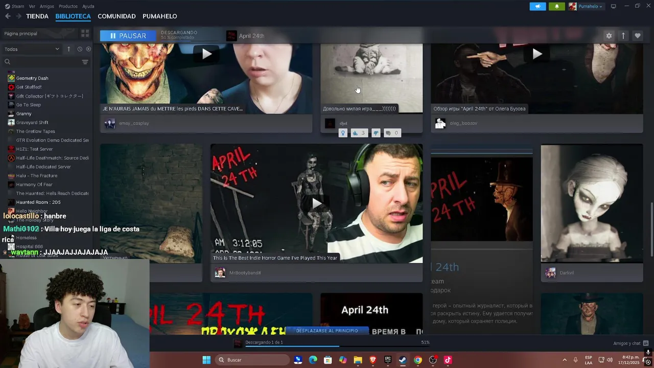Click the DESPLAZARSE AL PRINCIPIO button
Image resolution: width=654 pixels, height=368 pixels.
(x=327, y=331)
